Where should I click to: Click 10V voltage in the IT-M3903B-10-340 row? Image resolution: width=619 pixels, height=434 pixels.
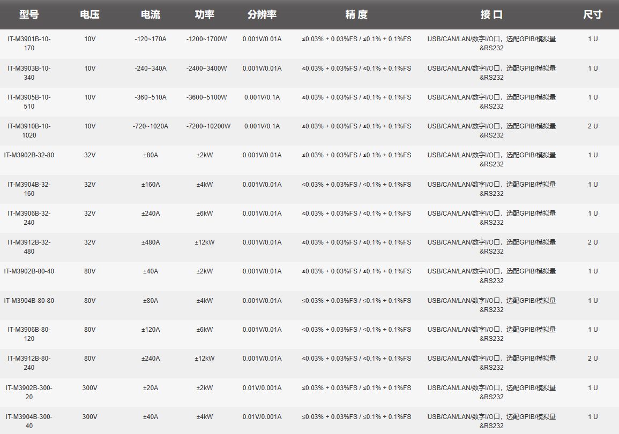[90, 68]
